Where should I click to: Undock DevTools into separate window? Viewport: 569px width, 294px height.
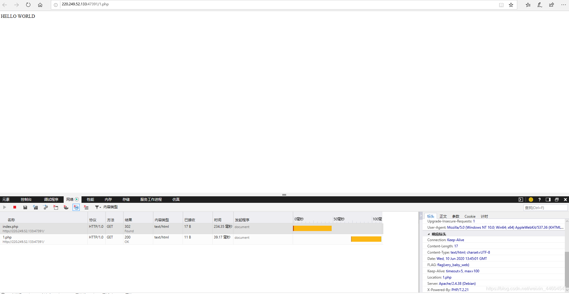[557, 200]
